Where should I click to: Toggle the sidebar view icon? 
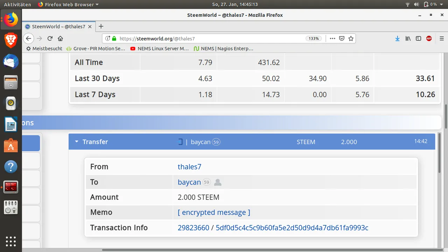418,38
